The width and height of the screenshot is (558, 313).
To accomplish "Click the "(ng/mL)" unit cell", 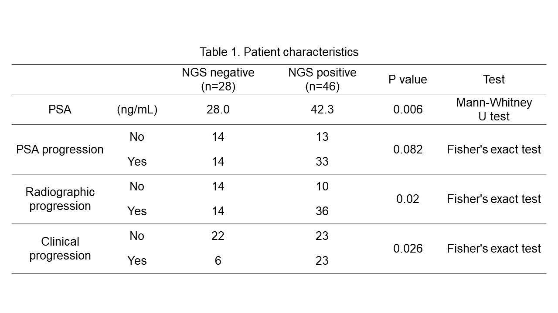I will click(x=137, y=110).
